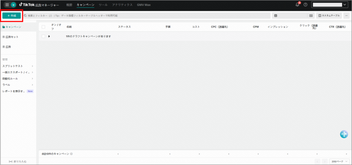Click the floating blue assistant star icon
352x165 pixels.
[x=344, y=134]
